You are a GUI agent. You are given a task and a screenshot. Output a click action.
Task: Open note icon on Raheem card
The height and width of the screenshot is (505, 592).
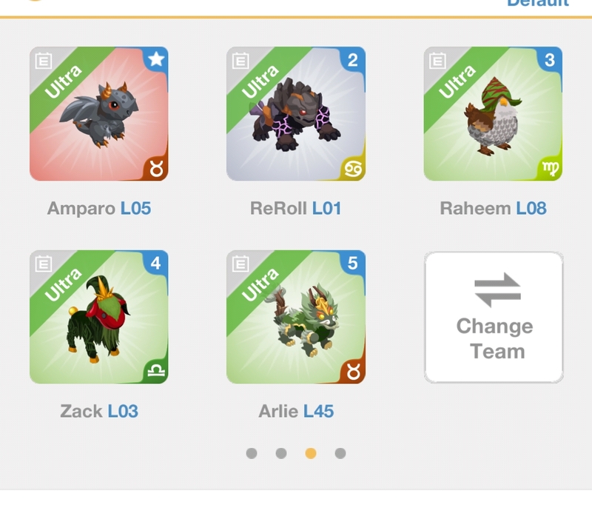coord(437,61)
